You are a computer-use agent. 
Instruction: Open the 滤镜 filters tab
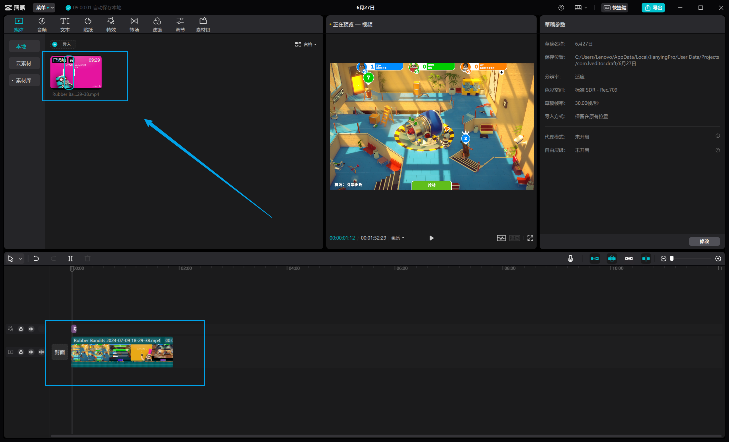(157, 24)
